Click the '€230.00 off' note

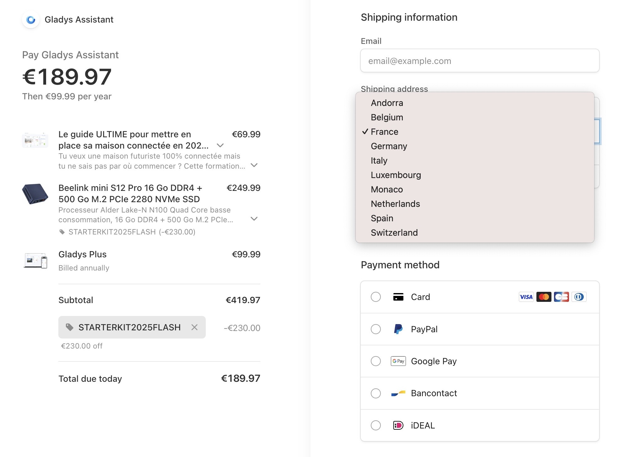tap(82, 346)
